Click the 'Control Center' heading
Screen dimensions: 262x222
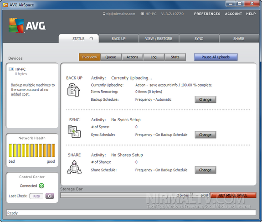32,177
